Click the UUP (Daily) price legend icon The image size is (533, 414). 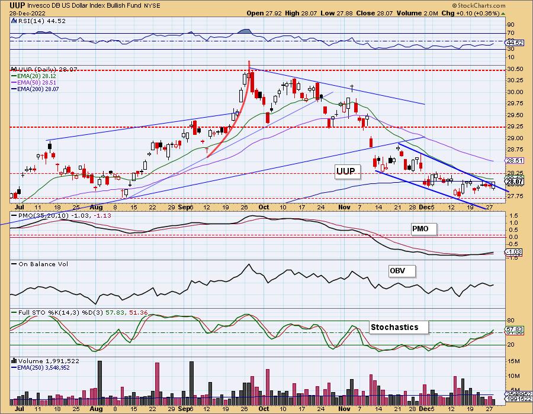coord(14,69)
